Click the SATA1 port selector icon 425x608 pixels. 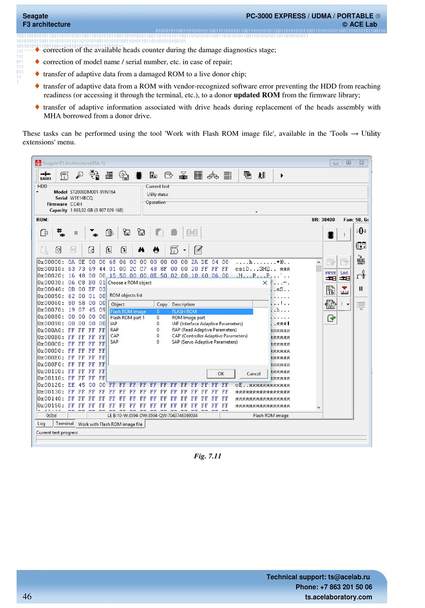click(46, 176)
